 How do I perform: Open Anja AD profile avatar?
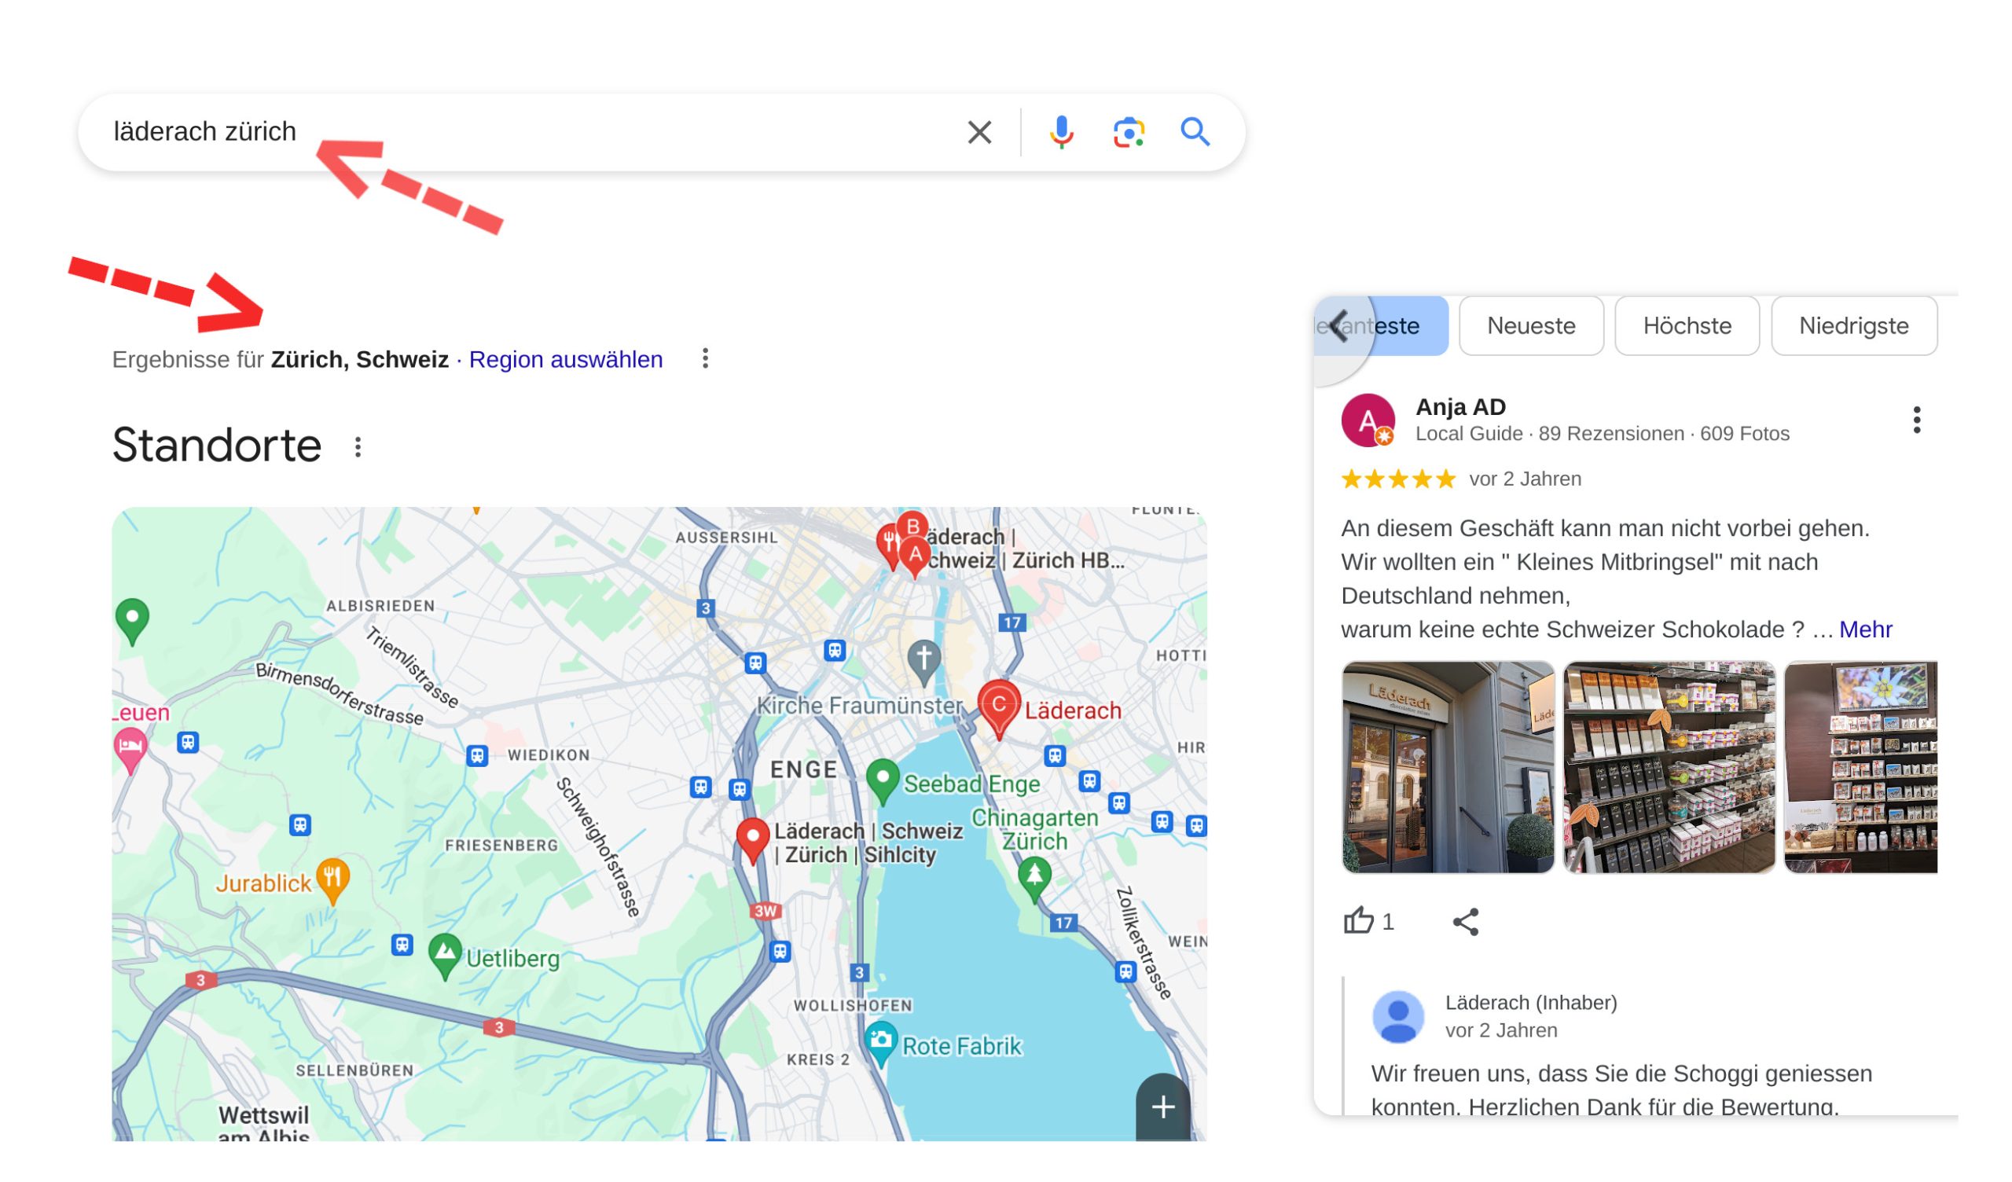click(x=1368, y=420)
